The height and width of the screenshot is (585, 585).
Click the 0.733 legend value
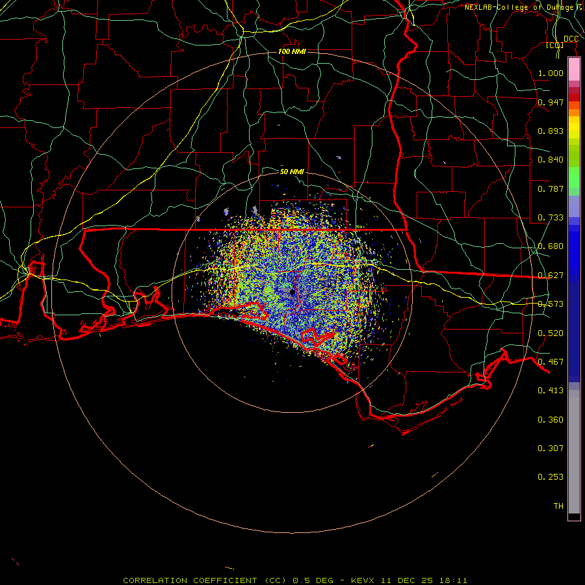pyautogui.click(x=551, y=218)
